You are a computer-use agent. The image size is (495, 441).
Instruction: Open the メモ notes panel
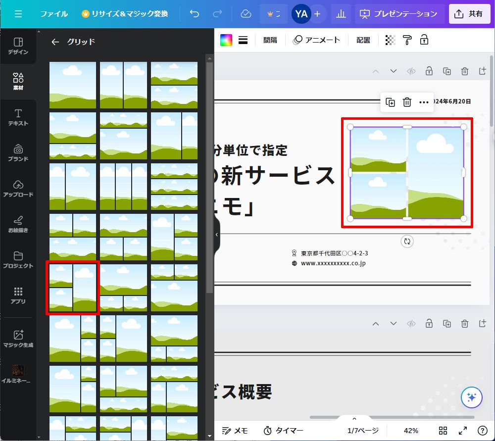coord(235,431)
